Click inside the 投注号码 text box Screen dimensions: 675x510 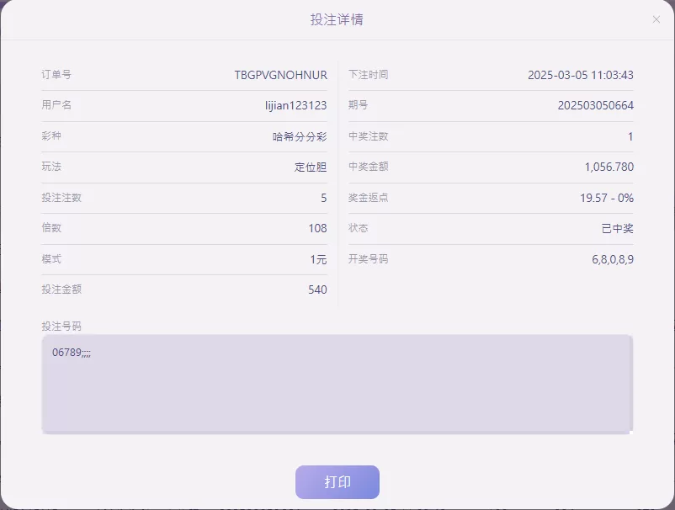pyautogui.click(x=337, y=384)
